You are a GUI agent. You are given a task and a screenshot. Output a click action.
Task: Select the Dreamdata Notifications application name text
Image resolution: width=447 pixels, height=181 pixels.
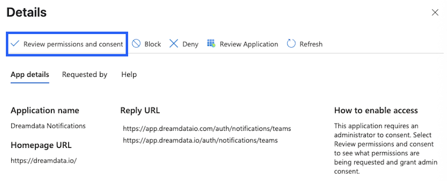coord(48,126)
